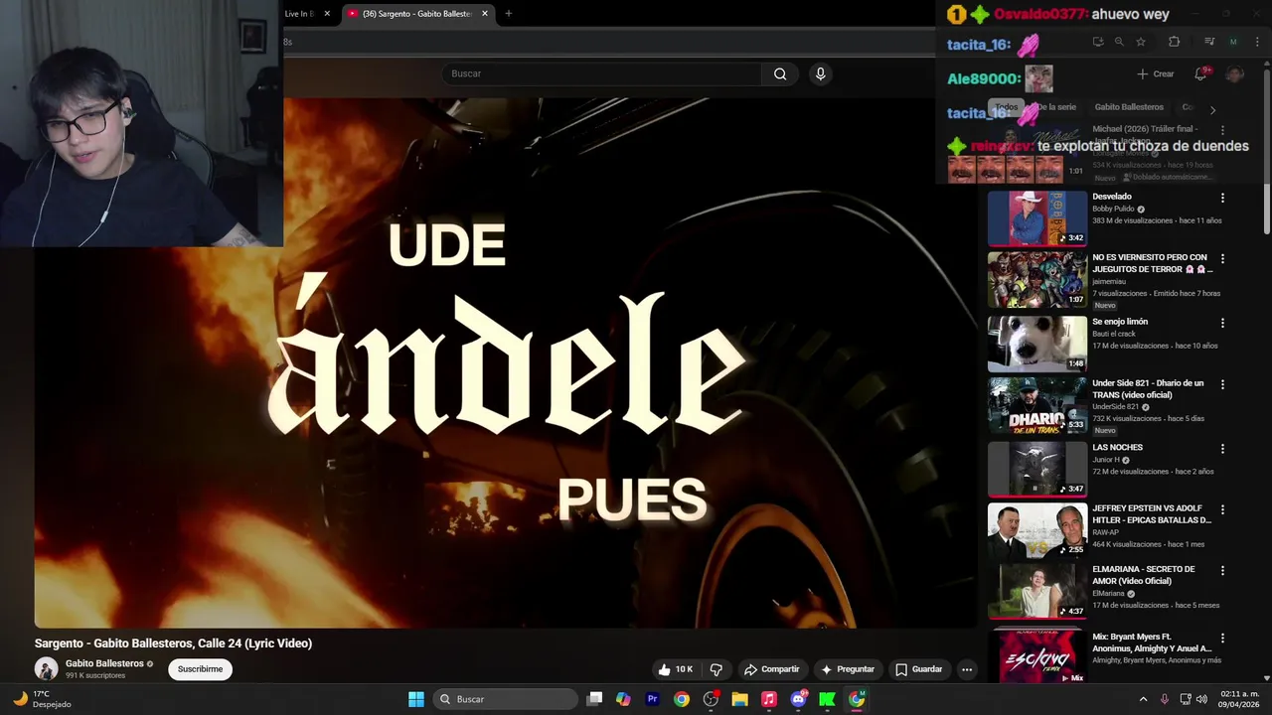
Task: Dislike the Sargento video
Action: point(716,669)
